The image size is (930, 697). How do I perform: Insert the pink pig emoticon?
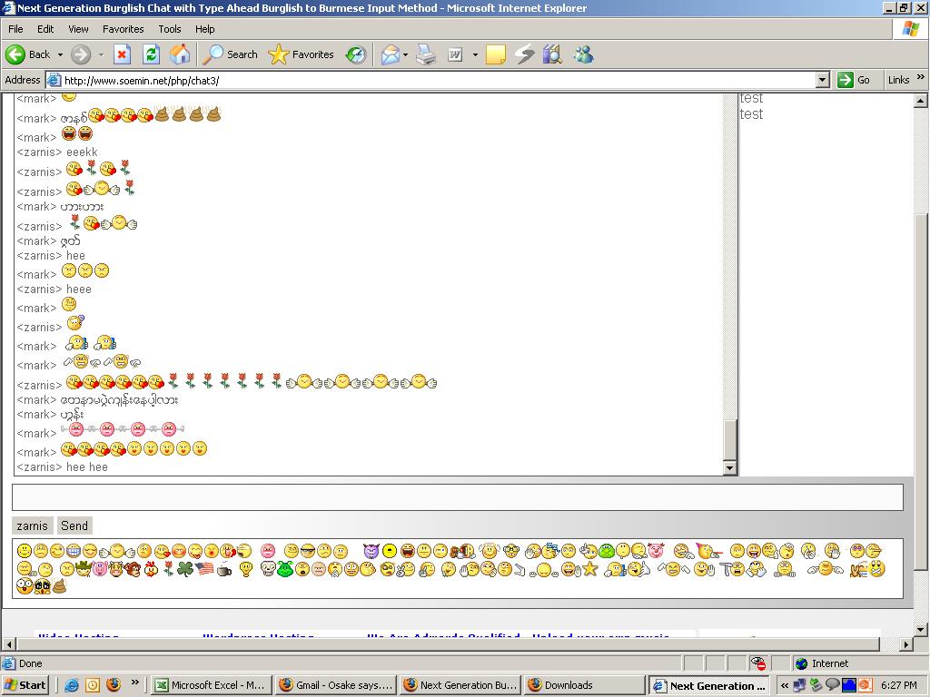pos(100,569)
